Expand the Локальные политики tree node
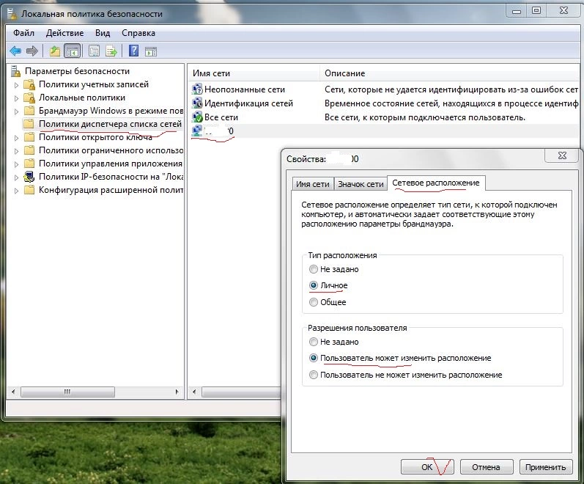584x484 pixels. click(16, 98)
